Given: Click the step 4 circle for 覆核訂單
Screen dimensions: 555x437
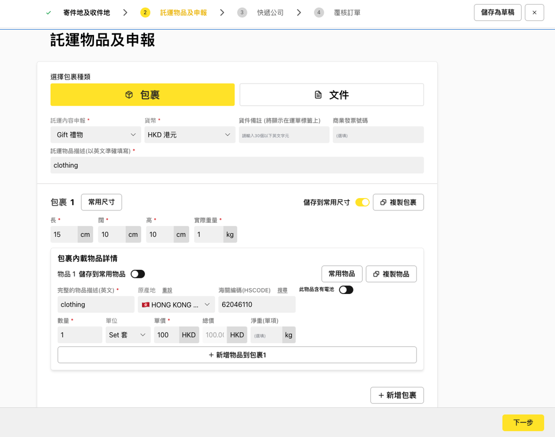Looking at the screenshot, I should click(319, 12).
